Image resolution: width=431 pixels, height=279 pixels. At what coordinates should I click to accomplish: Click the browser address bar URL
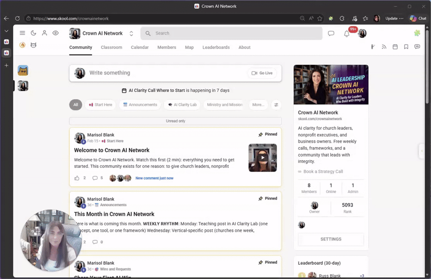[71, 19]
